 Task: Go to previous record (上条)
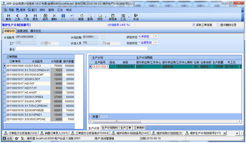(x=17, y=17)
